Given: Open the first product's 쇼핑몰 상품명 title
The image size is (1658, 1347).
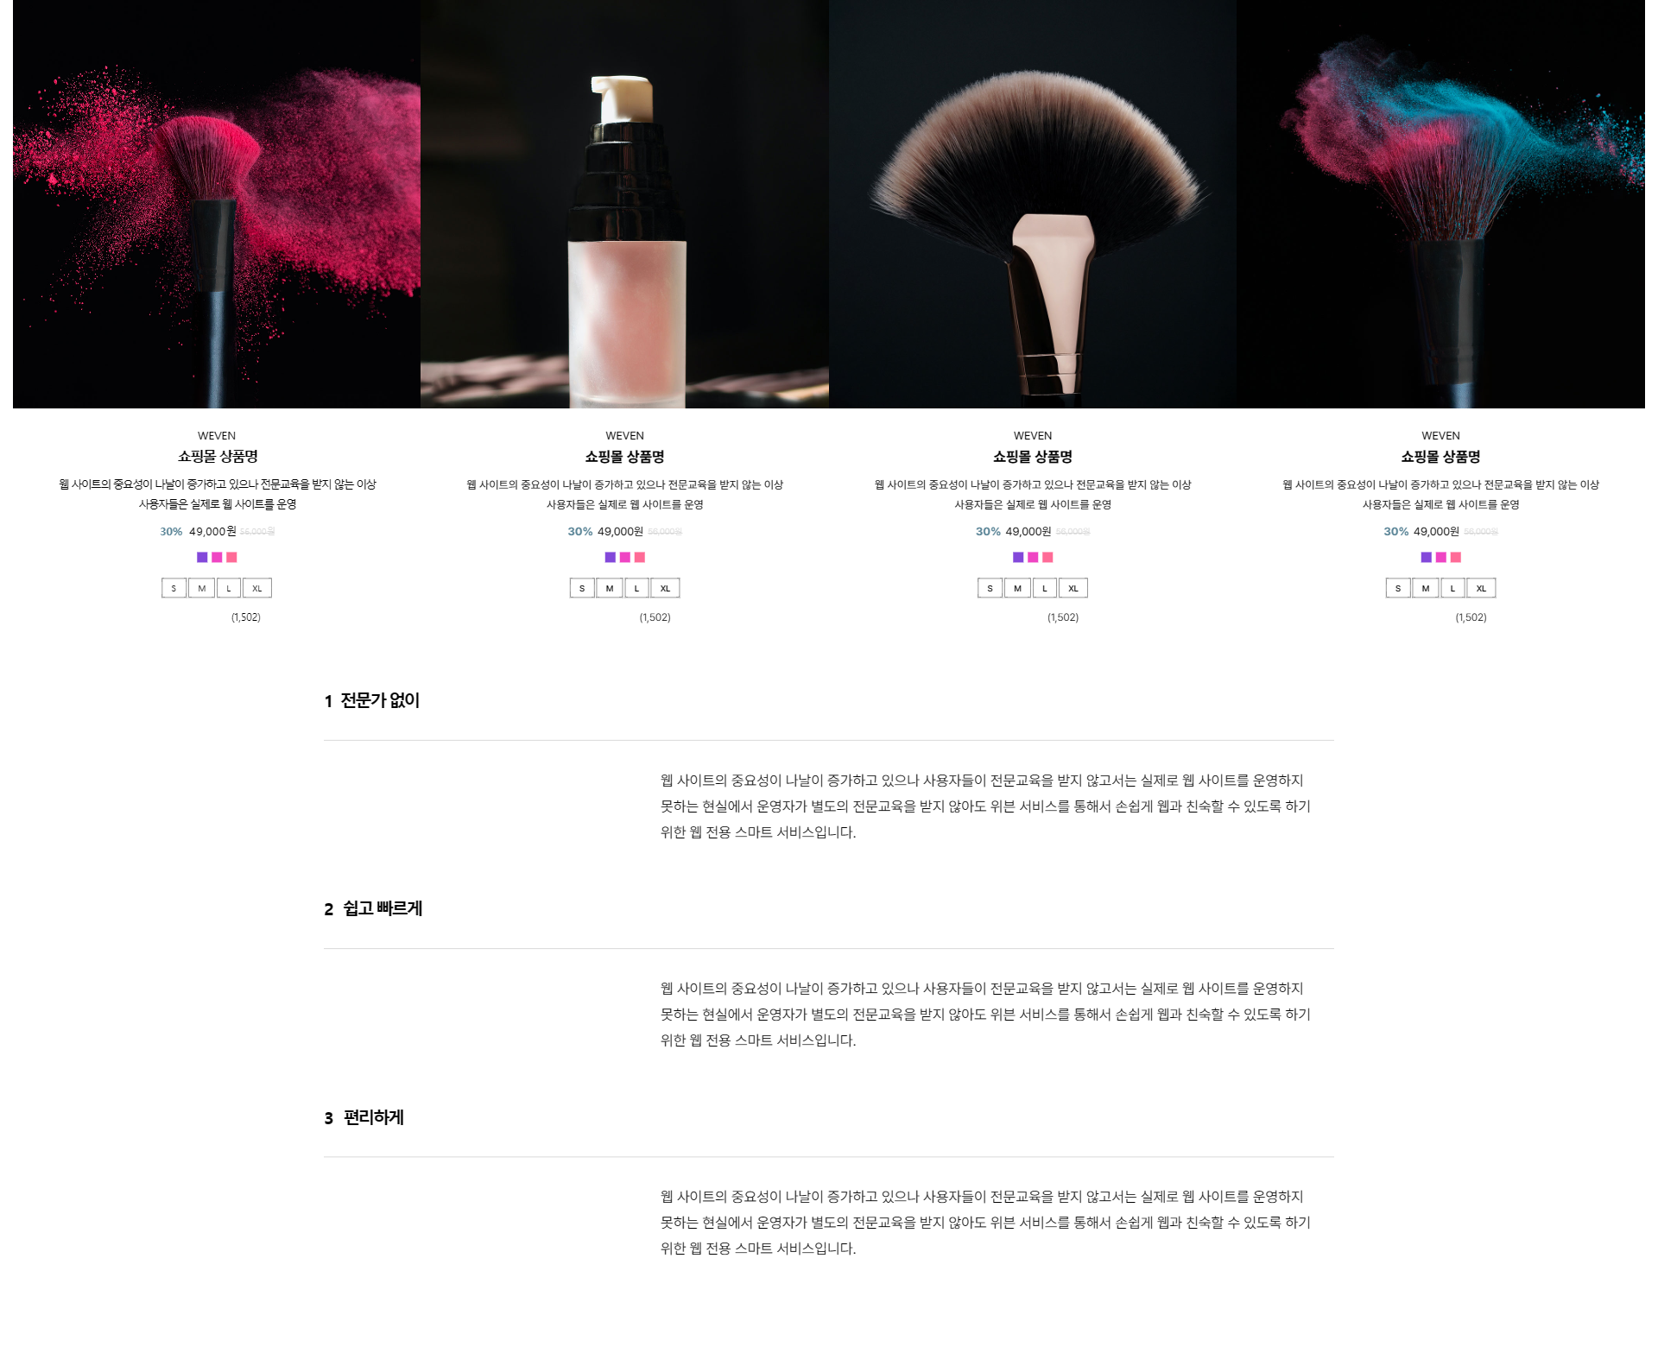Looking at the screenshot, I should coord(218,457).
